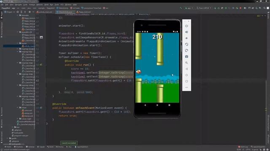Rotate emulator right with lower rotate icon
This screenshot has height=151, width=270.
coord(186,50)
